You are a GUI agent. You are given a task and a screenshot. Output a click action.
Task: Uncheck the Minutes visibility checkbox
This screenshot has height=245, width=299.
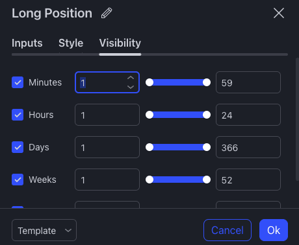(18, 82)
